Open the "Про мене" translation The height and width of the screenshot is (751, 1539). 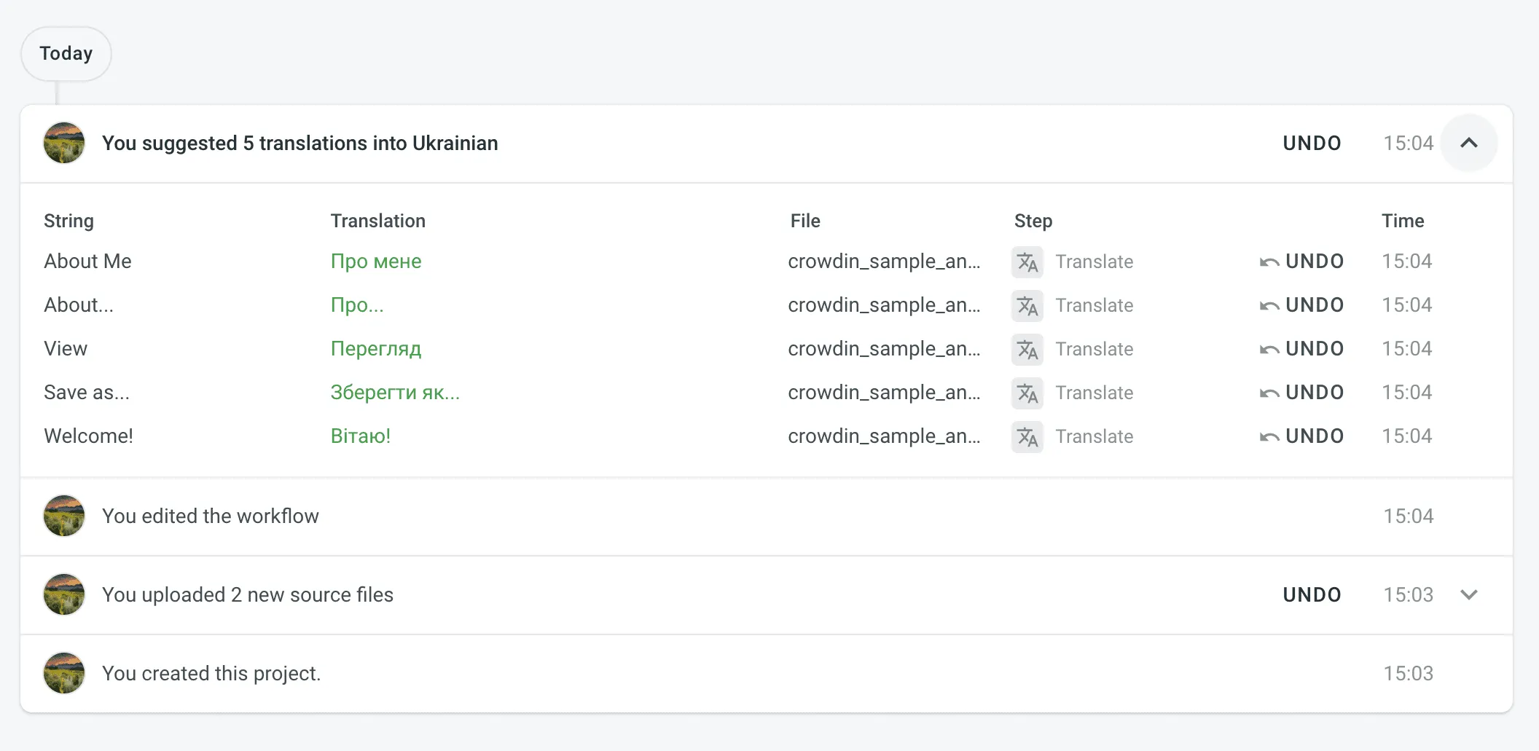376,262
